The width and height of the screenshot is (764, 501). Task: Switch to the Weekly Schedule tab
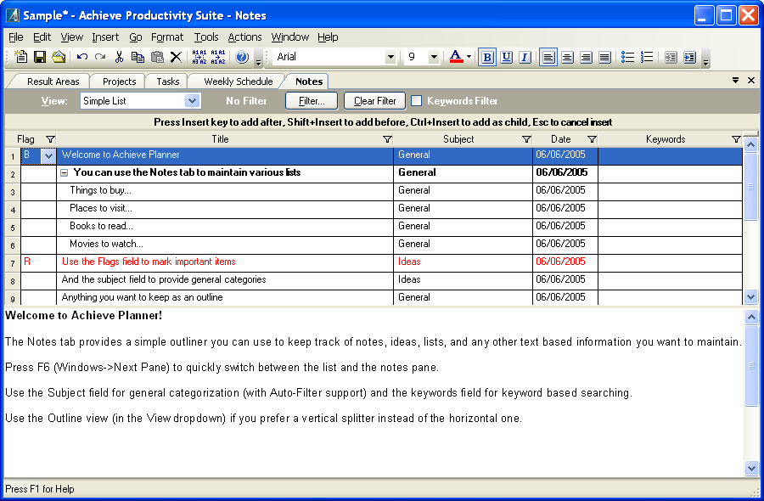(x=239, y=82)
